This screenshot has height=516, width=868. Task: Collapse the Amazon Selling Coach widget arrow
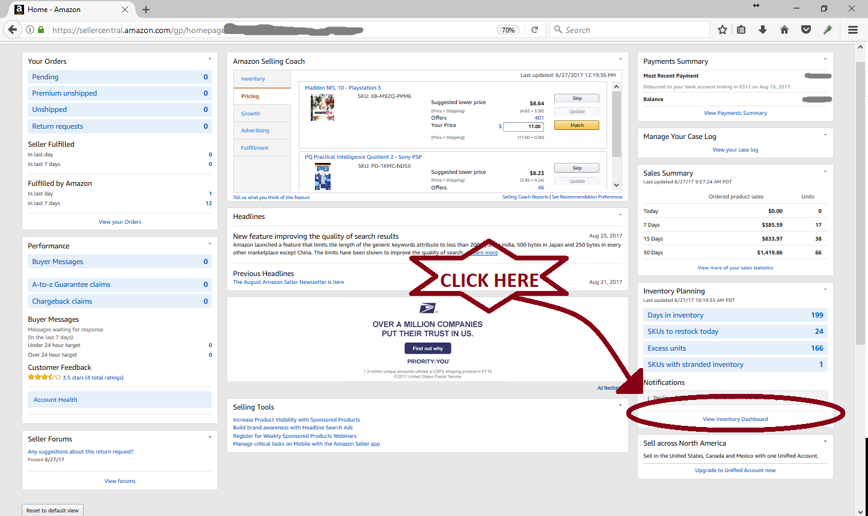(x=620, y=59)
